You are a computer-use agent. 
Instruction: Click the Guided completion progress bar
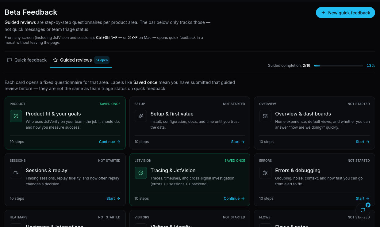click(x=339, y=66)
